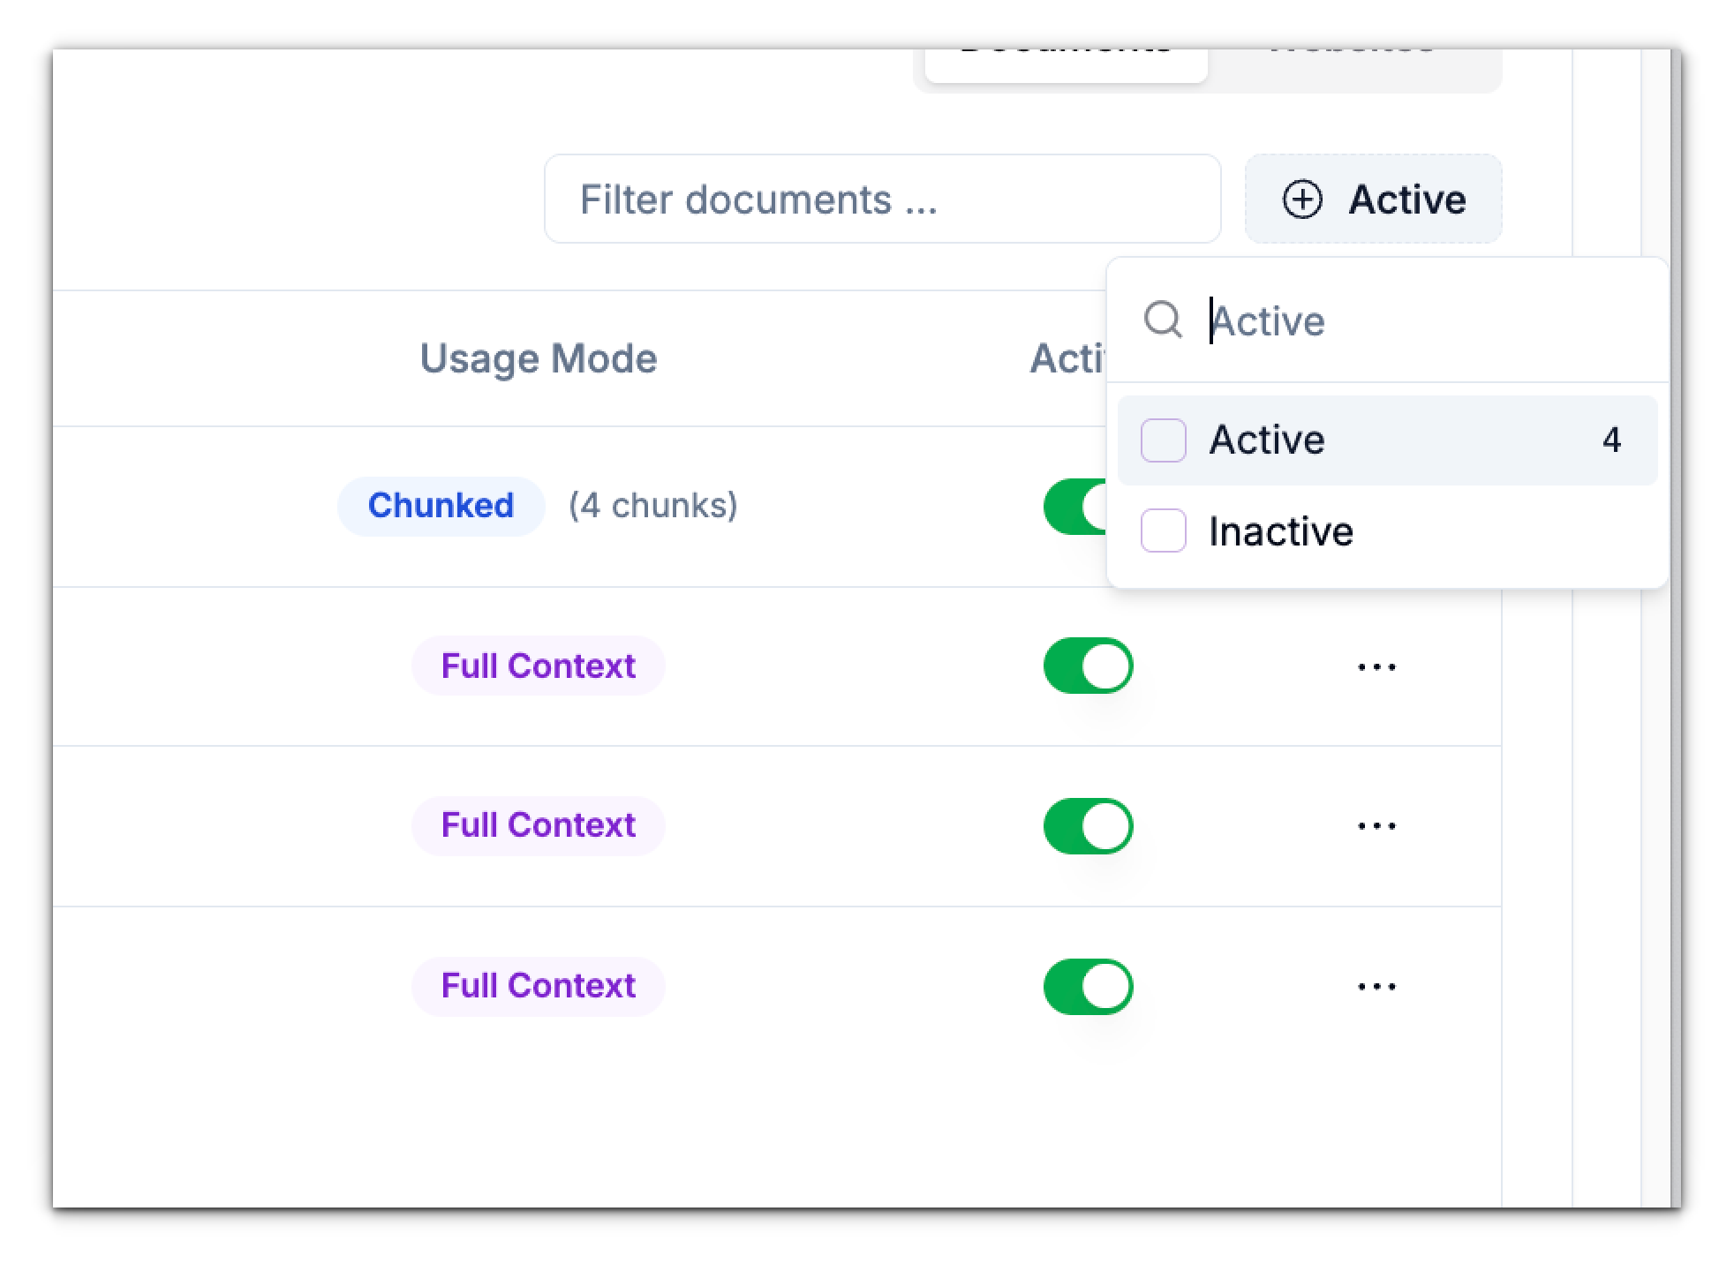The width and height of the screenshot is (1734, 1264).
Task: Click the magnifying glass search icon in the dropdown
Action: [1165, 320]
